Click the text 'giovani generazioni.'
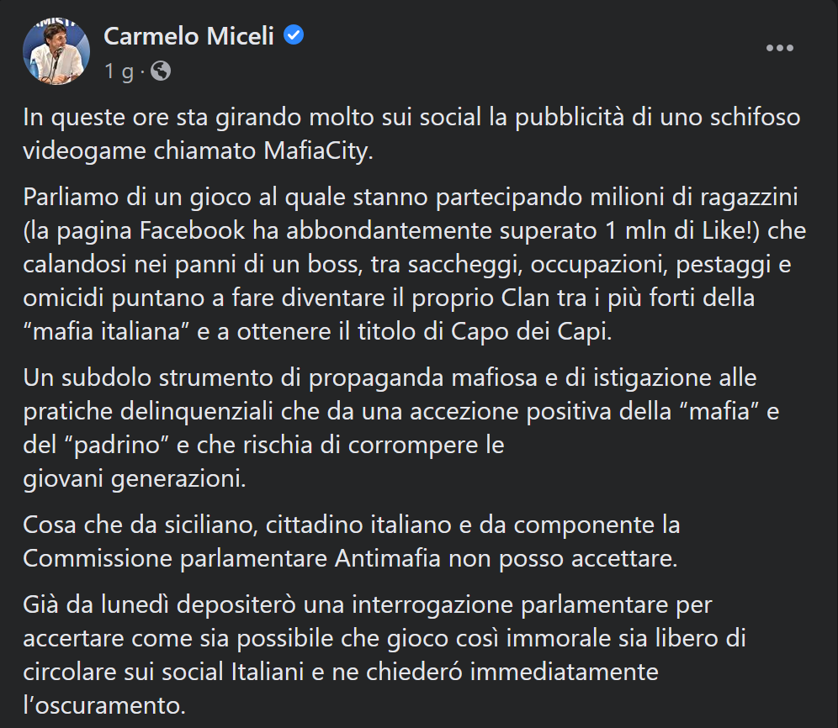 (x=135, y=479)
